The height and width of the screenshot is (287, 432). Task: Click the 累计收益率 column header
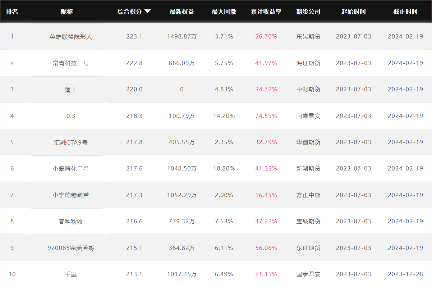point(266,12)
